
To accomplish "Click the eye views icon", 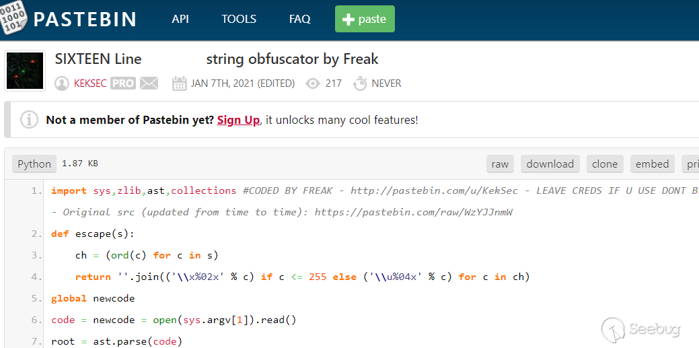I will (312, 83).
